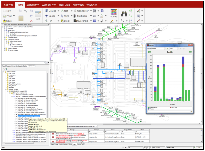Select the Multicore tool

81,16
